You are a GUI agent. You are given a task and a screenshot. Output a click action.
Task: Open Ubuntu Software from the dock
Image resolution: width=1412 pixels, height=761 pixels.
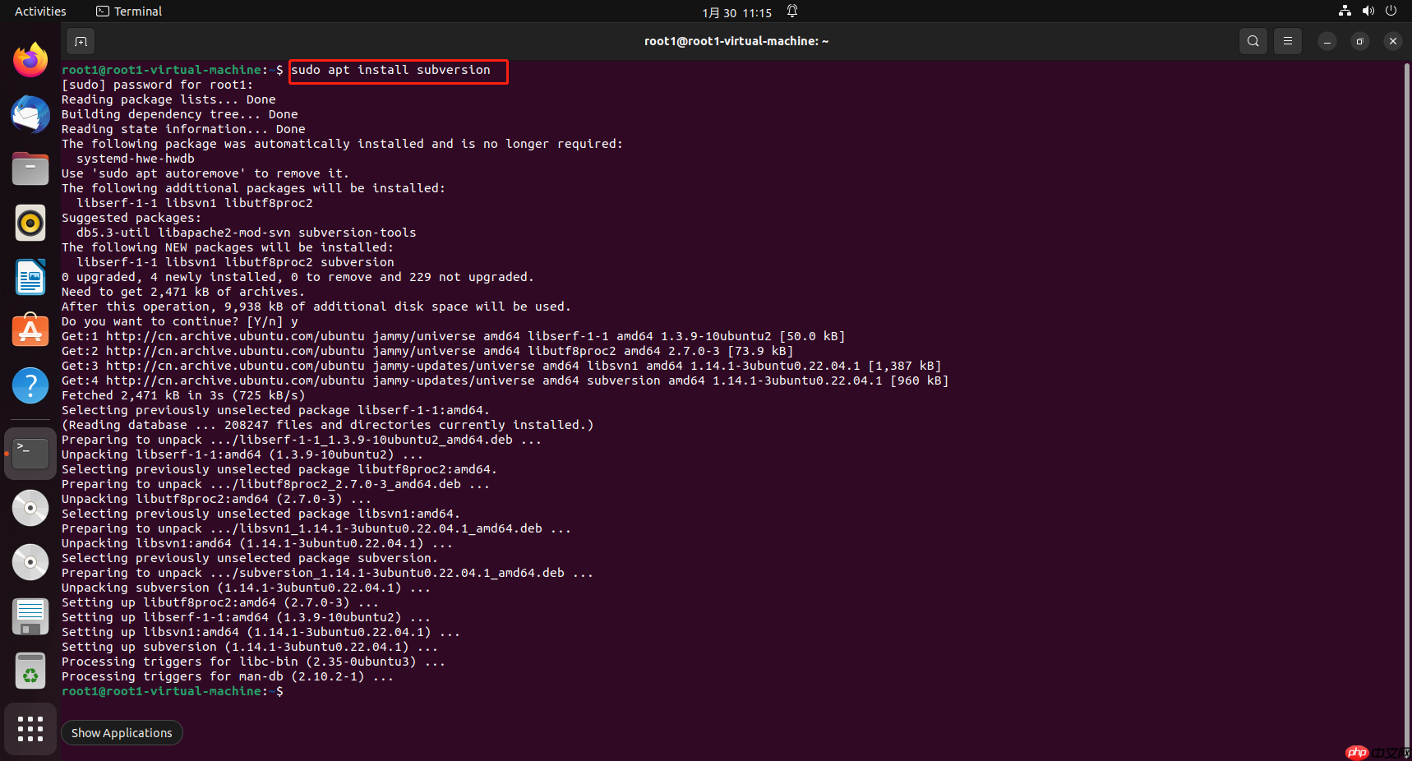[30, 331]
